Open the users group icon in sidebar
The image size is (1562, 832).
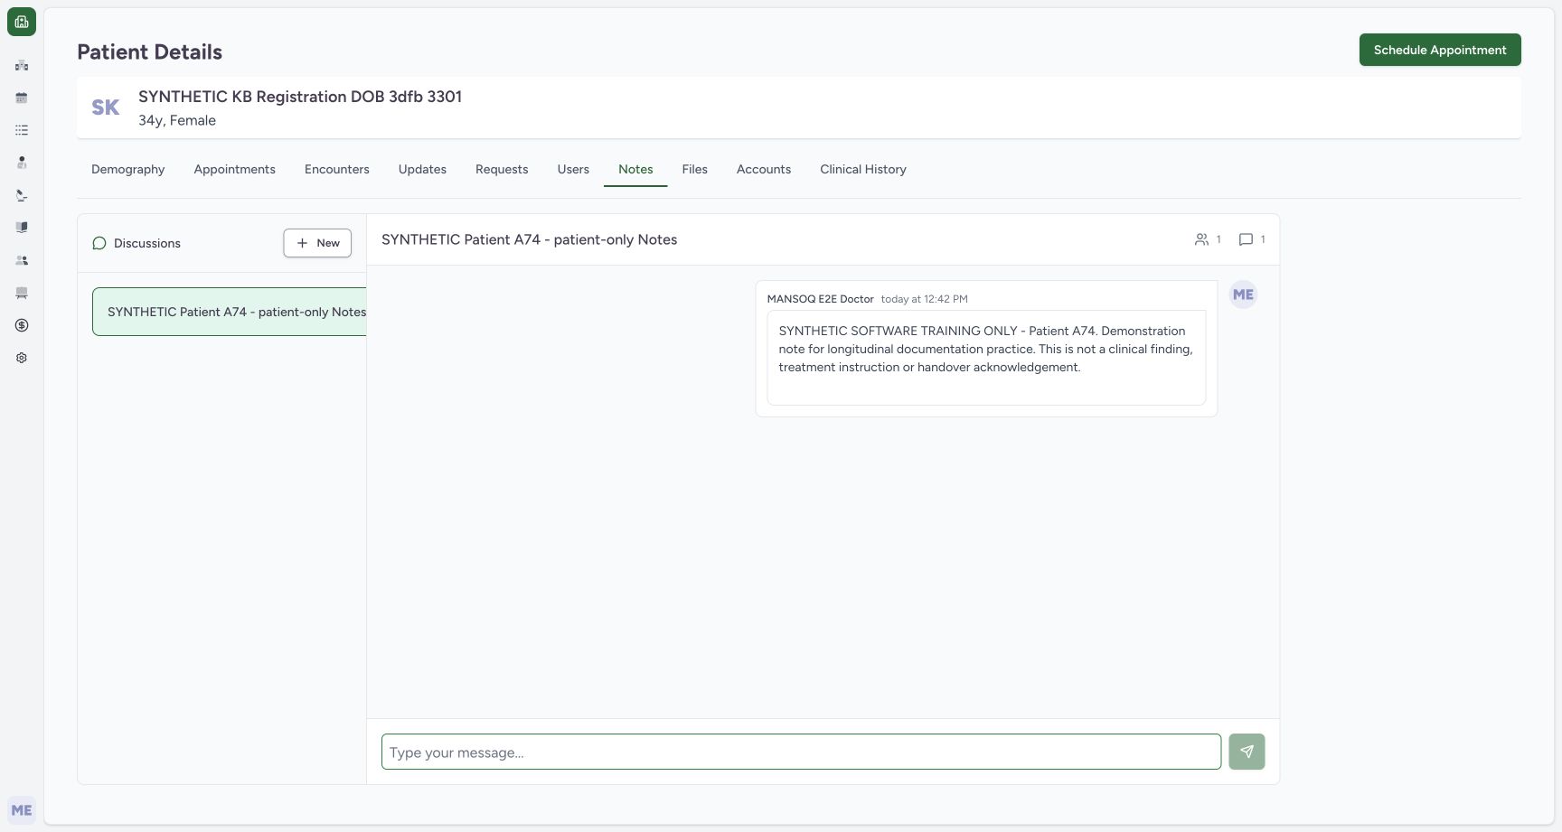(x=22, y=260)
